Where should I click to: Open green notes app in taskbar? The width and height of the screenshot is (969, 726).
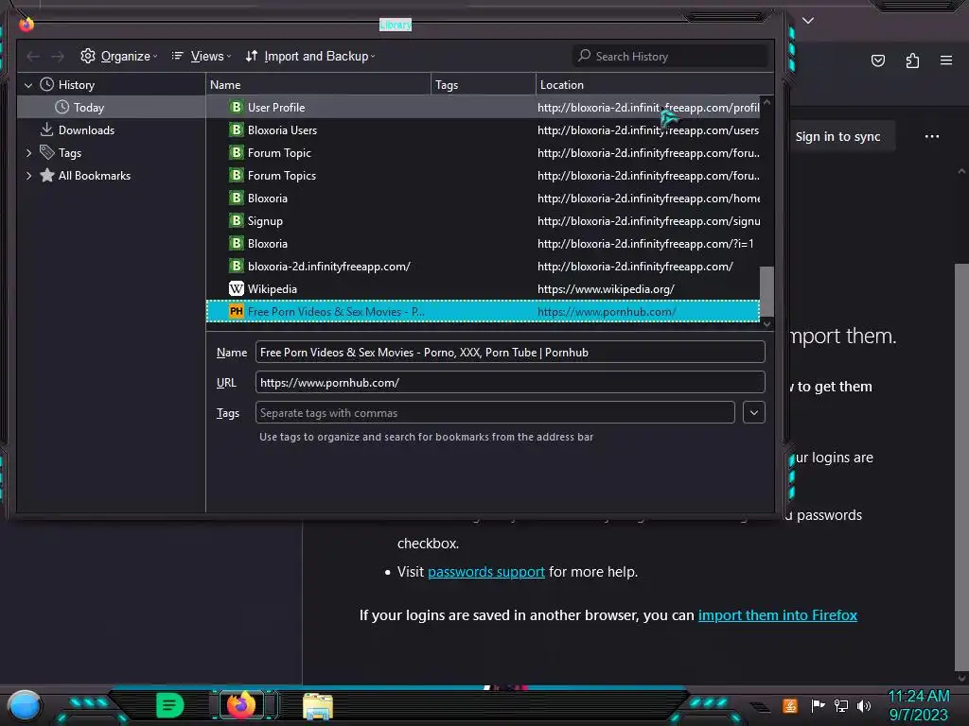pyautogui.click(x=170, y=705)
